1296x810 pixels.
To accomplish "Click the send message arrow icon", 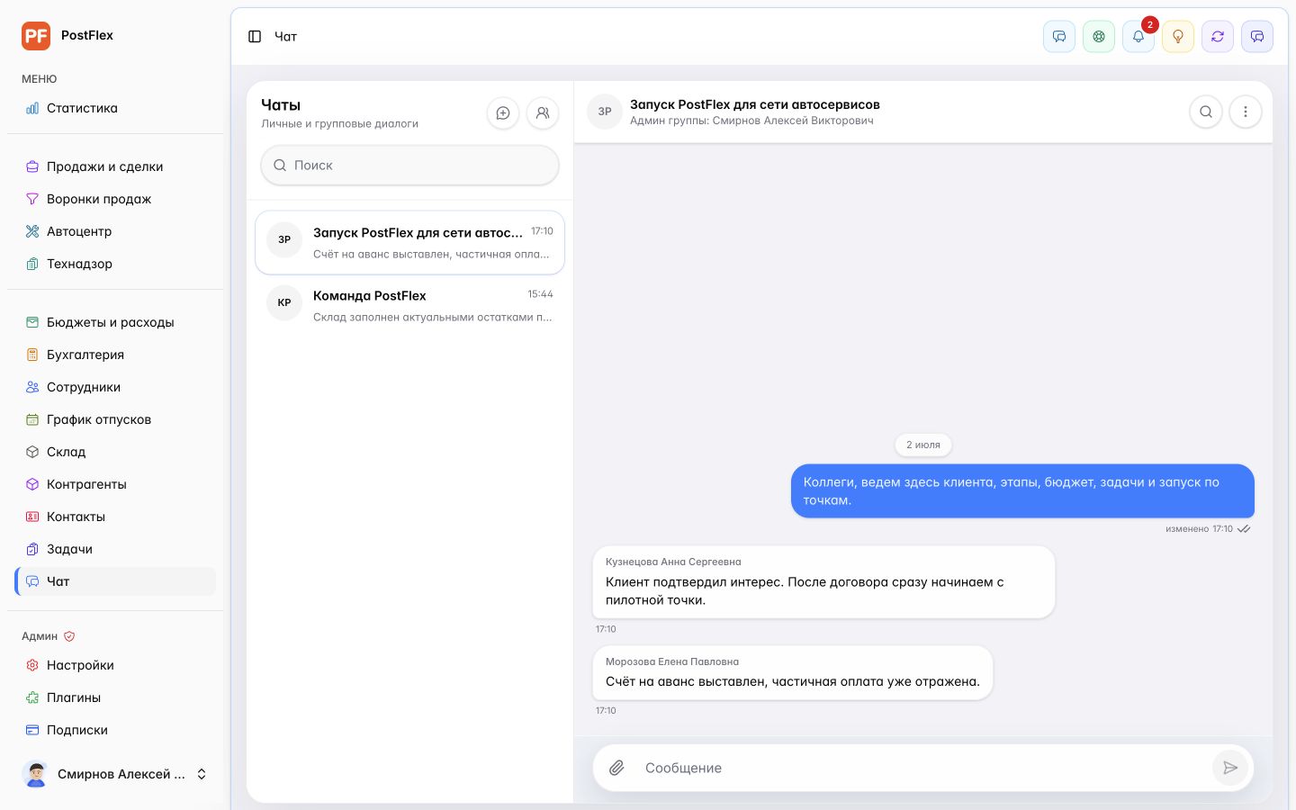I will click(1230, 768).
